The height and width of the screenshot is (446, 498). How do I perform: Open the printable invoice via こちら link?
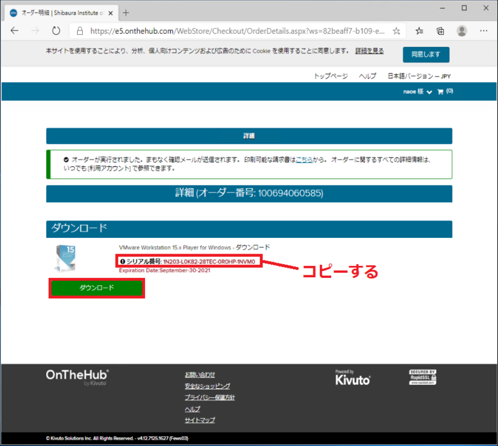coord(304,159)
